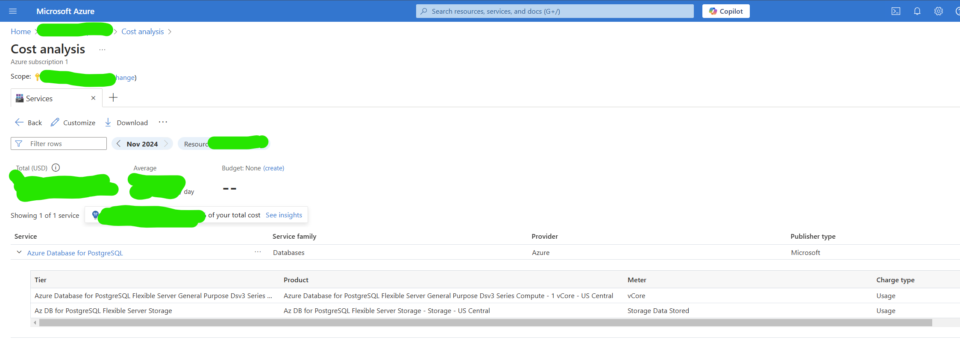Viewport: 960px width, 357px height.
Task: Open portal settings gear
Action: tap(939, 11)
